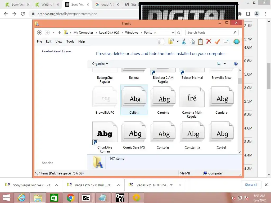Screen dimensions: 271x203
Task: Select the ChunkFive Roman font
Action: pos(105,137)
